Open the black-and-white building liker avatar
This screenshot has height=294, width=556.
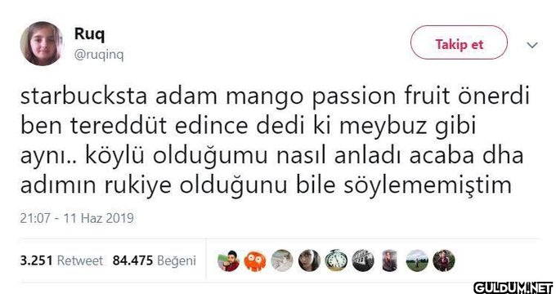pyautogui.click(x=363, y=261)
